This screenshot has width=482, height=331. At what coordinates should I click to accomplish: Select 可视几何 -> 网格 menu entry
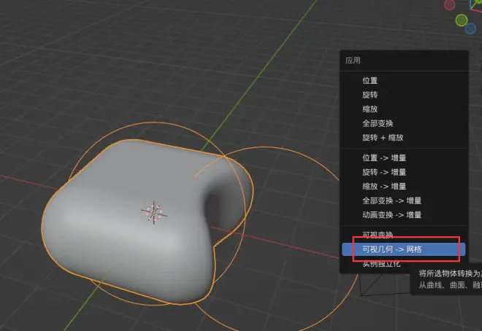point(404,249)
